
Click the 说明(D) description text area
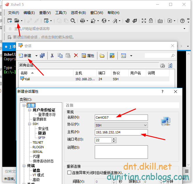point(121,152)
